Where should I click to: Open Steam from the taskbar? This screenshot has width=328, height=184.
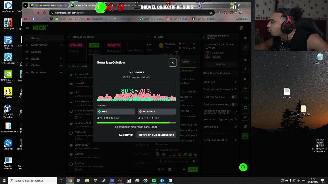(103, 181)
